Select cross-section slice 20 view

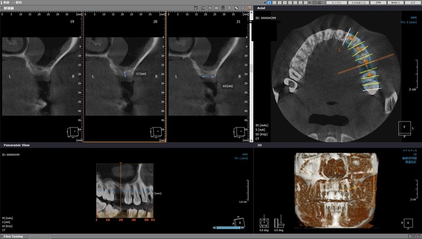tap(125, 76)
